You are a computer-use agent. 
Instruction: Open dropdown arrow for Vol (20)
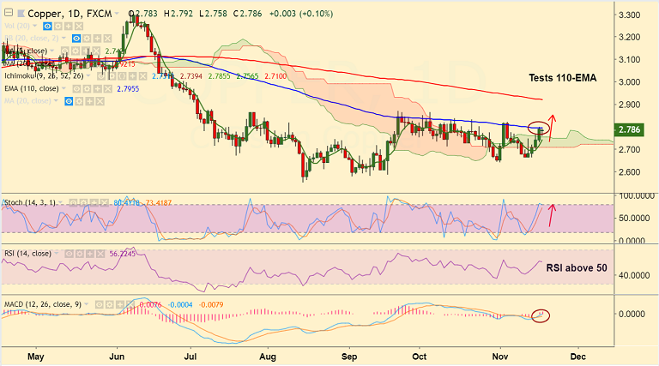(35, 26)
